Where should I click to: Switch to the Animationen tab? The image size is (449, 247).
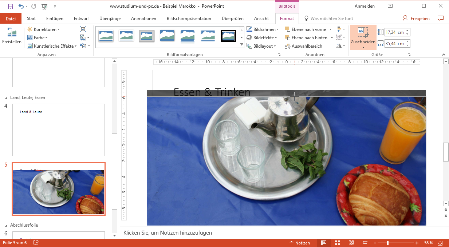tap(143, 19)
